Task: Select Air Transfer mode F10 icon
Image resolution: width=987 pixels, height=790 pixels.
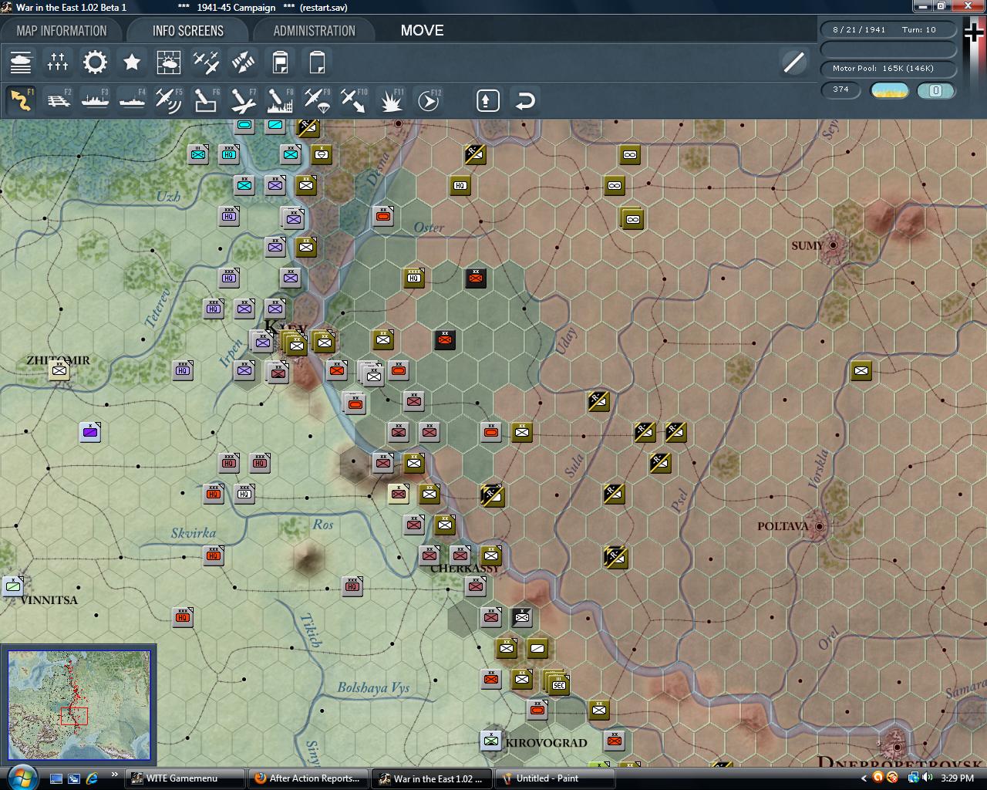Action: pyautogui.click(x=354, y=100)
